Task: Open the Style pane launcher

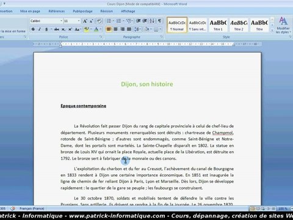Action: click(x=290, y=37)
